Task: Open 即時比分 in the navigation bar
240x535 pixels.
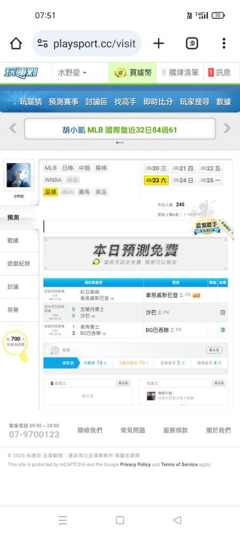Action: click(158, 101)
